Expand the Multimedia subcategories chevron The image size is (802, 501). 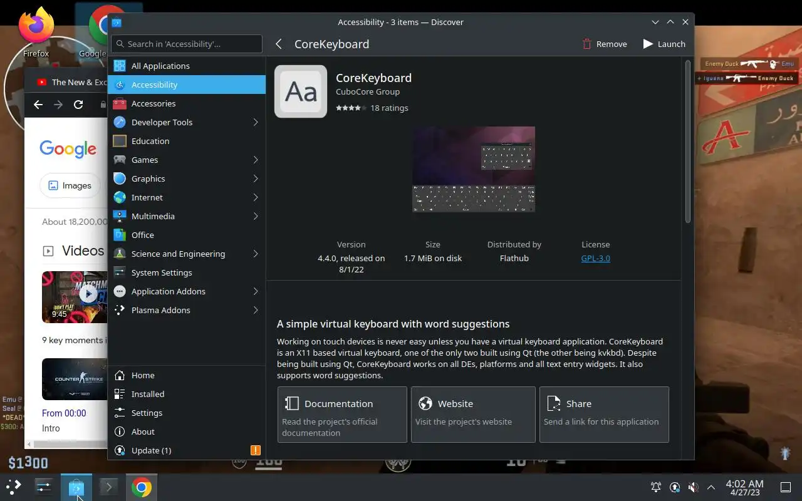[256, 216]
